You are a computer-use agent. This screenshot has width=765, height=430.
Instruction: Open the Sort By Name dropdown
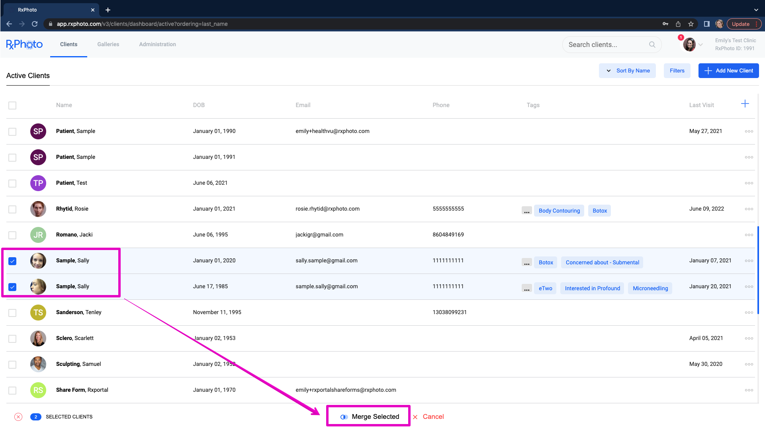627,70
